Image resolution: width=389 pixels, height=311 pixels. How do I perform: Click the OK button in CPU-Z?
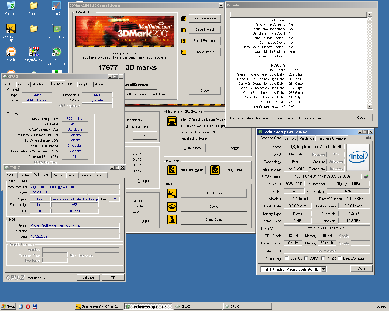click(x=113, y=277)
